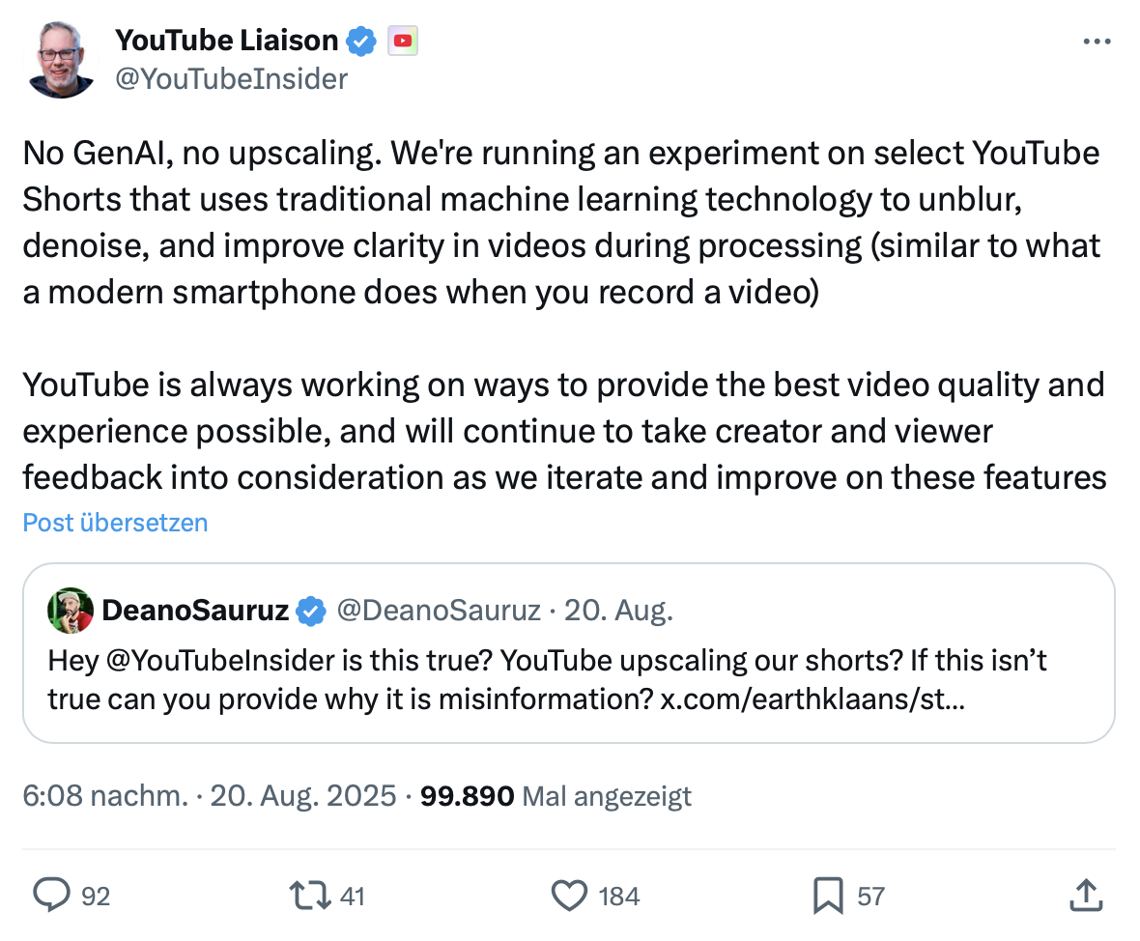Screen dimensions: 1140x941
Task: Open YouTube Liaison's profile picture
Action: click(60, 59)
